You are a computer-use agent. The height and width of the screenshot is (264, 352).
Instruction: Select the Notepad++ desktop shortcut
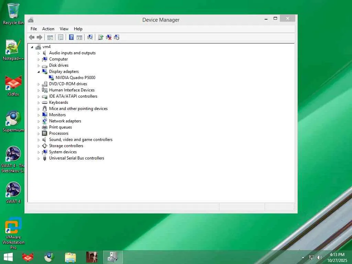coord(13,50)
